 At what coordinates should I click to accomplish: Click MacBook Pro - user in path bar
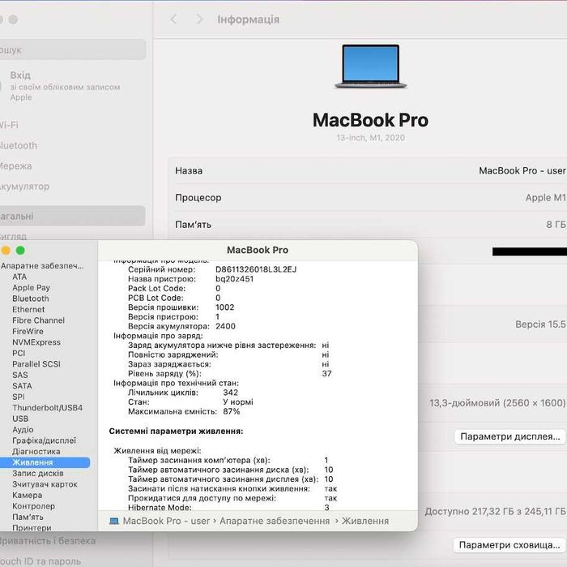point(166,521)
